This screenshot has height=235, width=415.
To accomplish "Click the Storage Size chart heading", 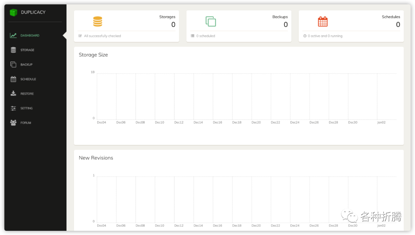I will tap(93, 55).
